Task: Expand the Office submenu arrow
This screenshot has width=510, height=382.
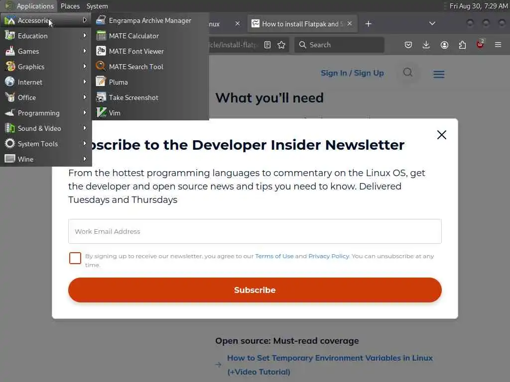Action: [85, 97]
